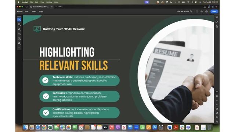The width and height of the screenshot is (235, 132).
Task: Open the Help menu in the menu bar
Action: [56, 2]
